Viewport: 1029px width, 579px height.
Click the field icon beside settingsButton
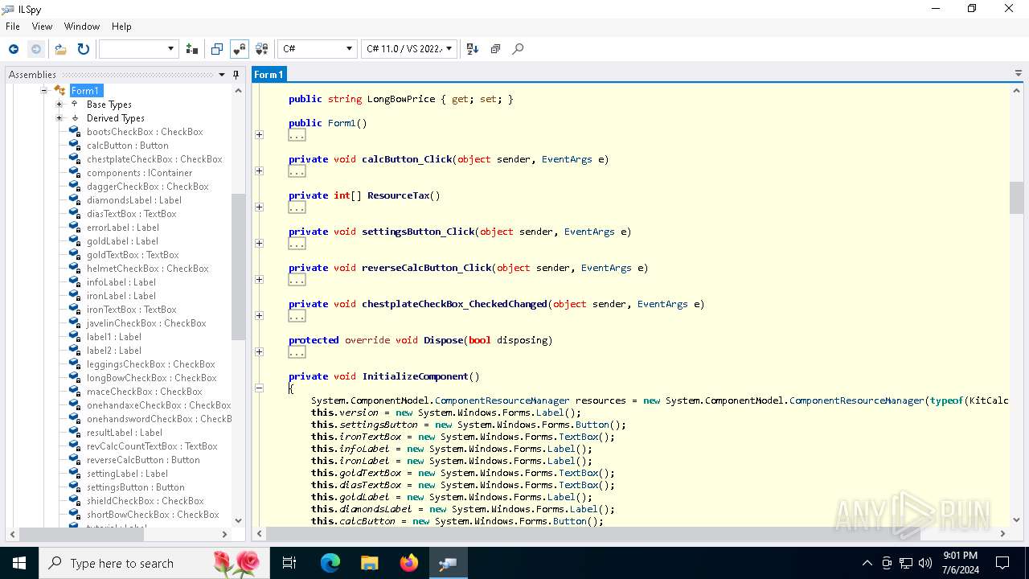pyautogui.click(x=75, y=487)
